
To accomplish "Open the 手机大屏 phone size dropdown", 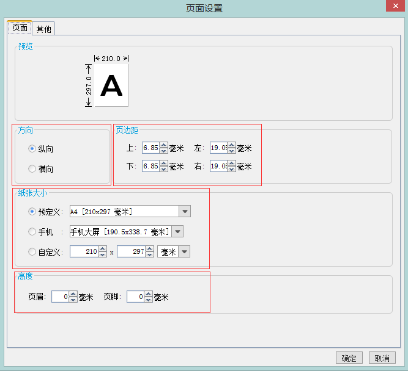I will pos(177,232).
